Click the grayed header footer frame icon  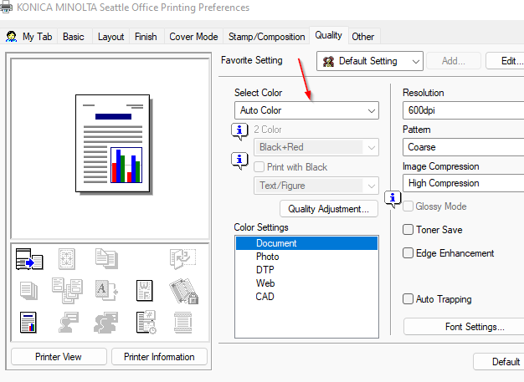click(x=182, y=323)
